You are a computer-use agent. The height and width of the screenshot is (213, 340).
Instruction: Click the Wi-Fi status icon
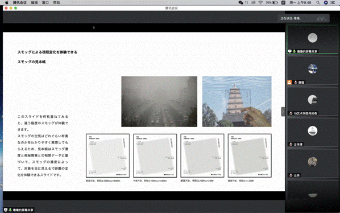(260, 3)
